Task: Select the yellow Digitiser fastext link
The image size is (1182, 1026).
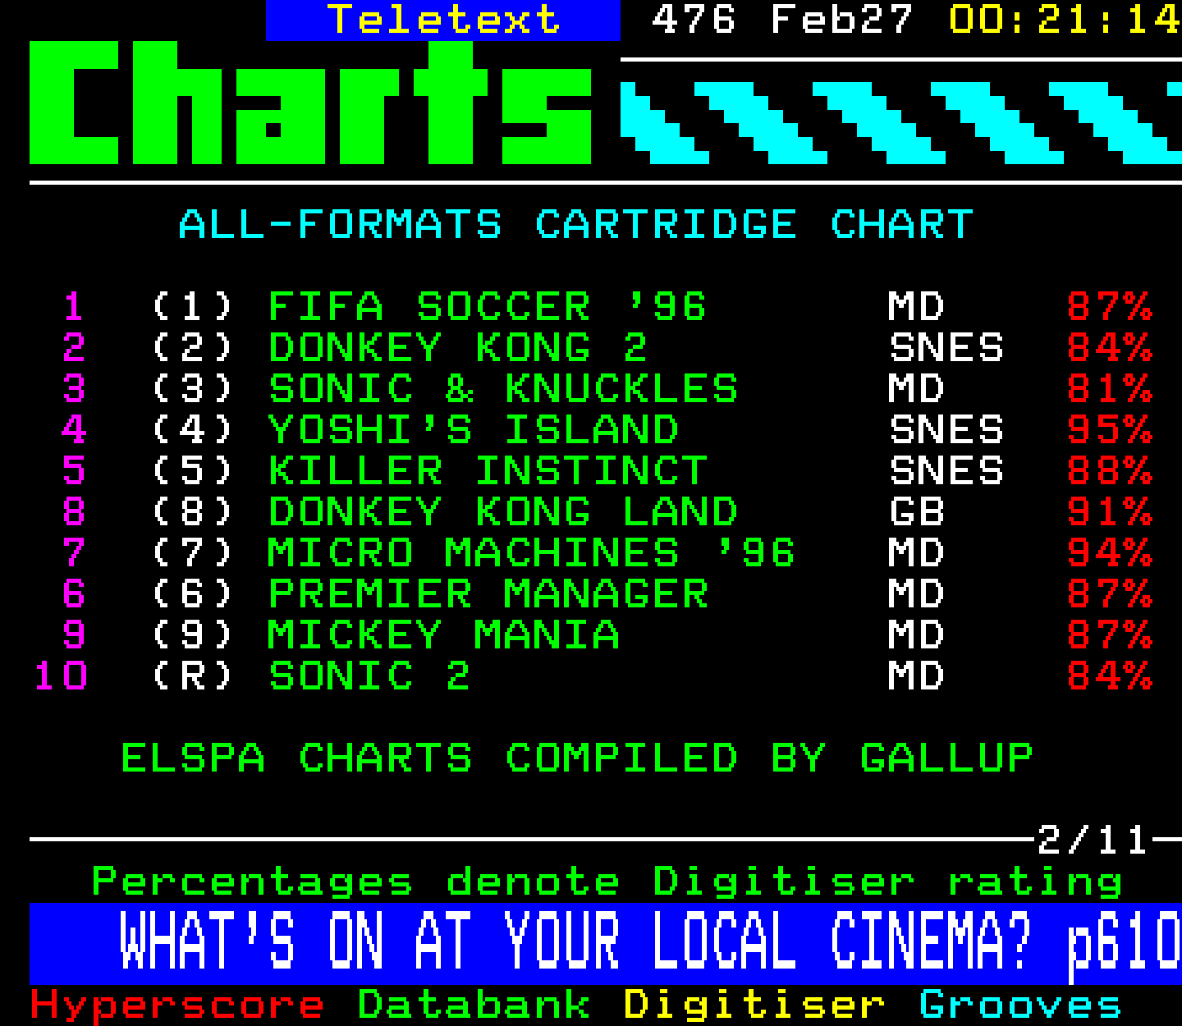Action: click(x=754, y=1005)
